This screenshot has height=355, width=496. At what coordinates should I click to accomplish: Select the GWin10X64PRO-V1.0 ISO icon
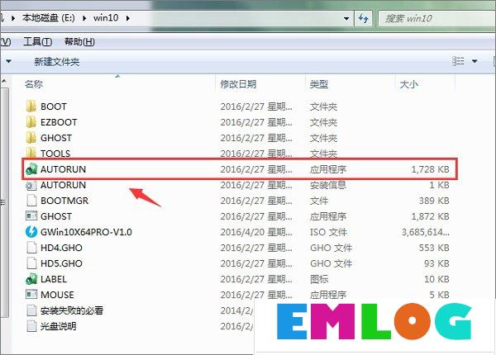click(31, 232)
